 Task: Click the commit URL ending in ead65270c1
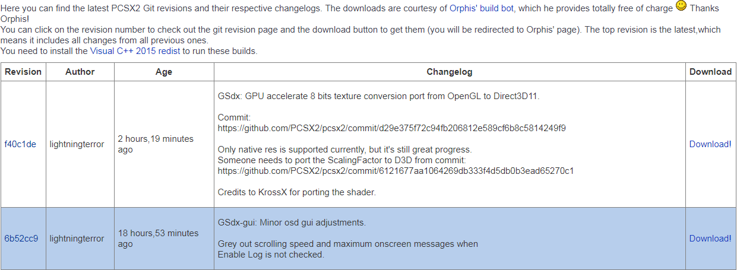pyautogui.click(x=396, y=171)
